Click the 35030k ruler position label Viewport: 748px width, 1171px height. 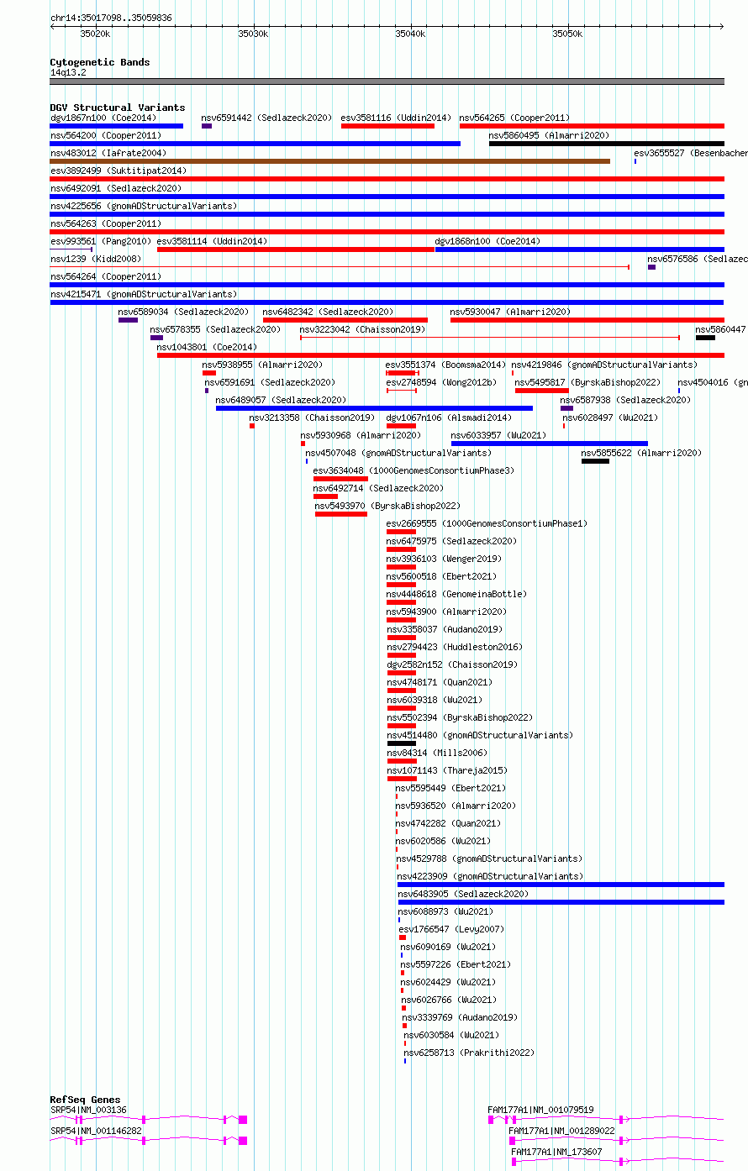coord(253,34)
